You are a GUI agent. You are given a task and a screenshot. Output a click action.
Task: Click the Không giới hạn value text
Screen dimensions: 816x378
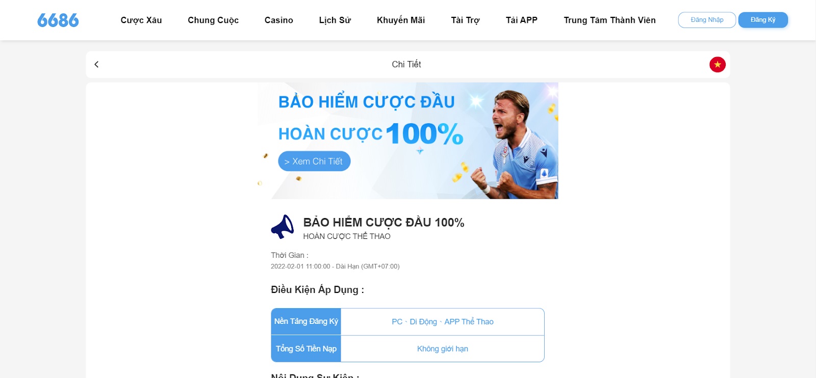point(443,349)
